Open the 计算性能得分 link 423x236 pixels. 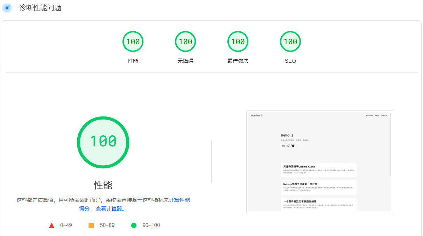[x=179, y=200]
